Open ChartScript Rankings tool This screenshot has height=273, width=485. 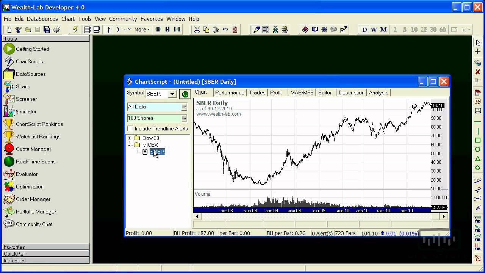[33, 124]
